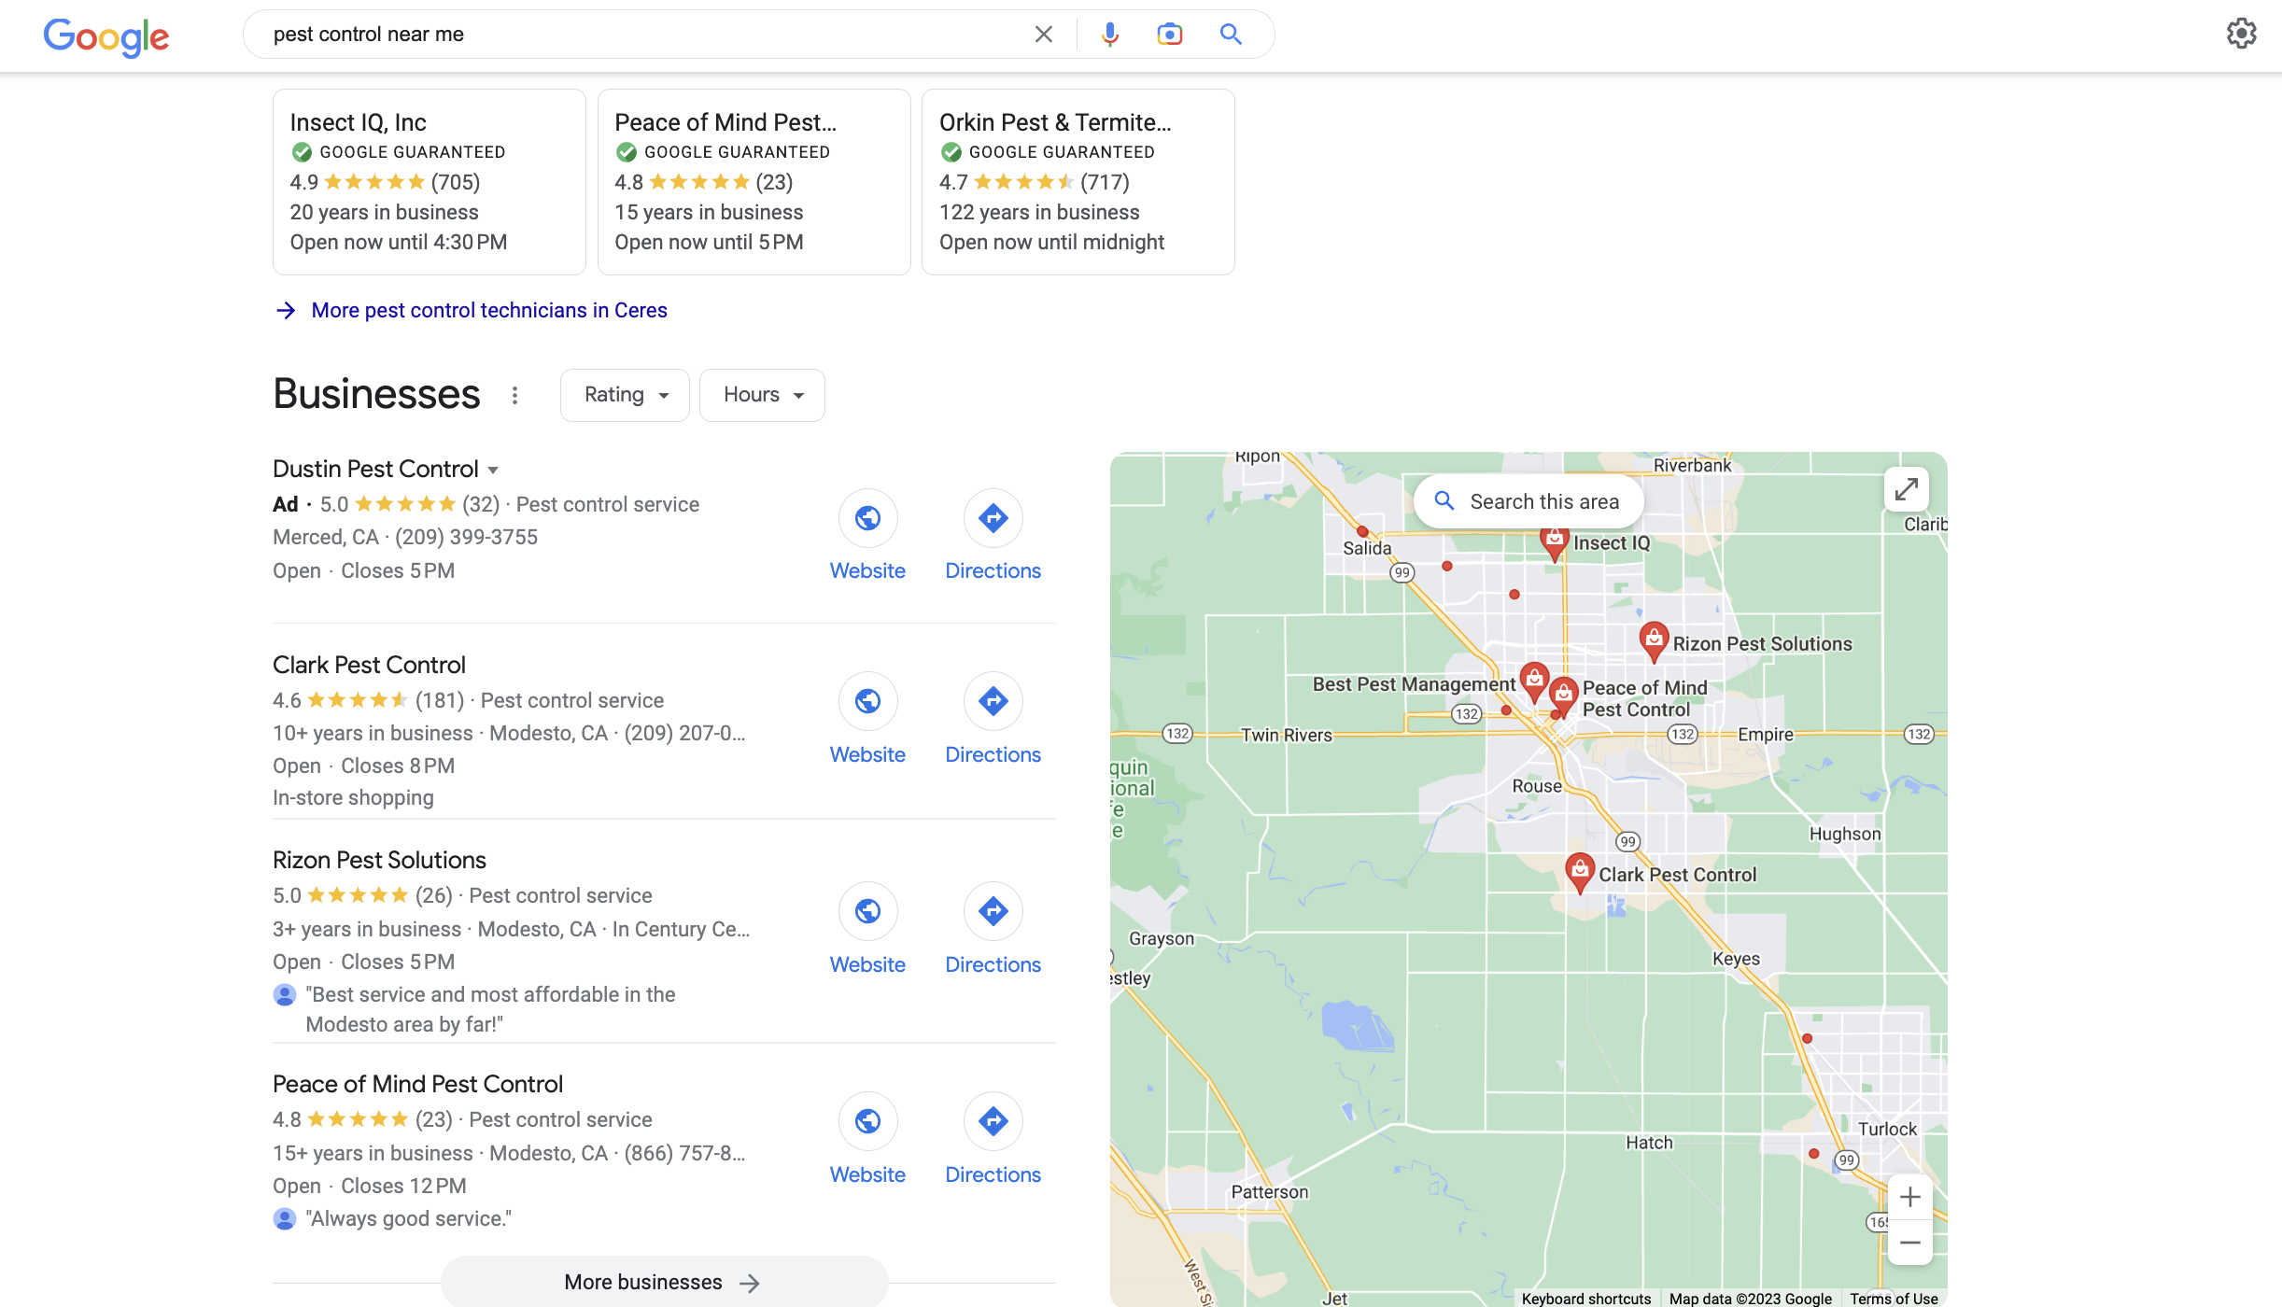
Task: Zoom out on the map
Action: [x=1909, y=1243]
